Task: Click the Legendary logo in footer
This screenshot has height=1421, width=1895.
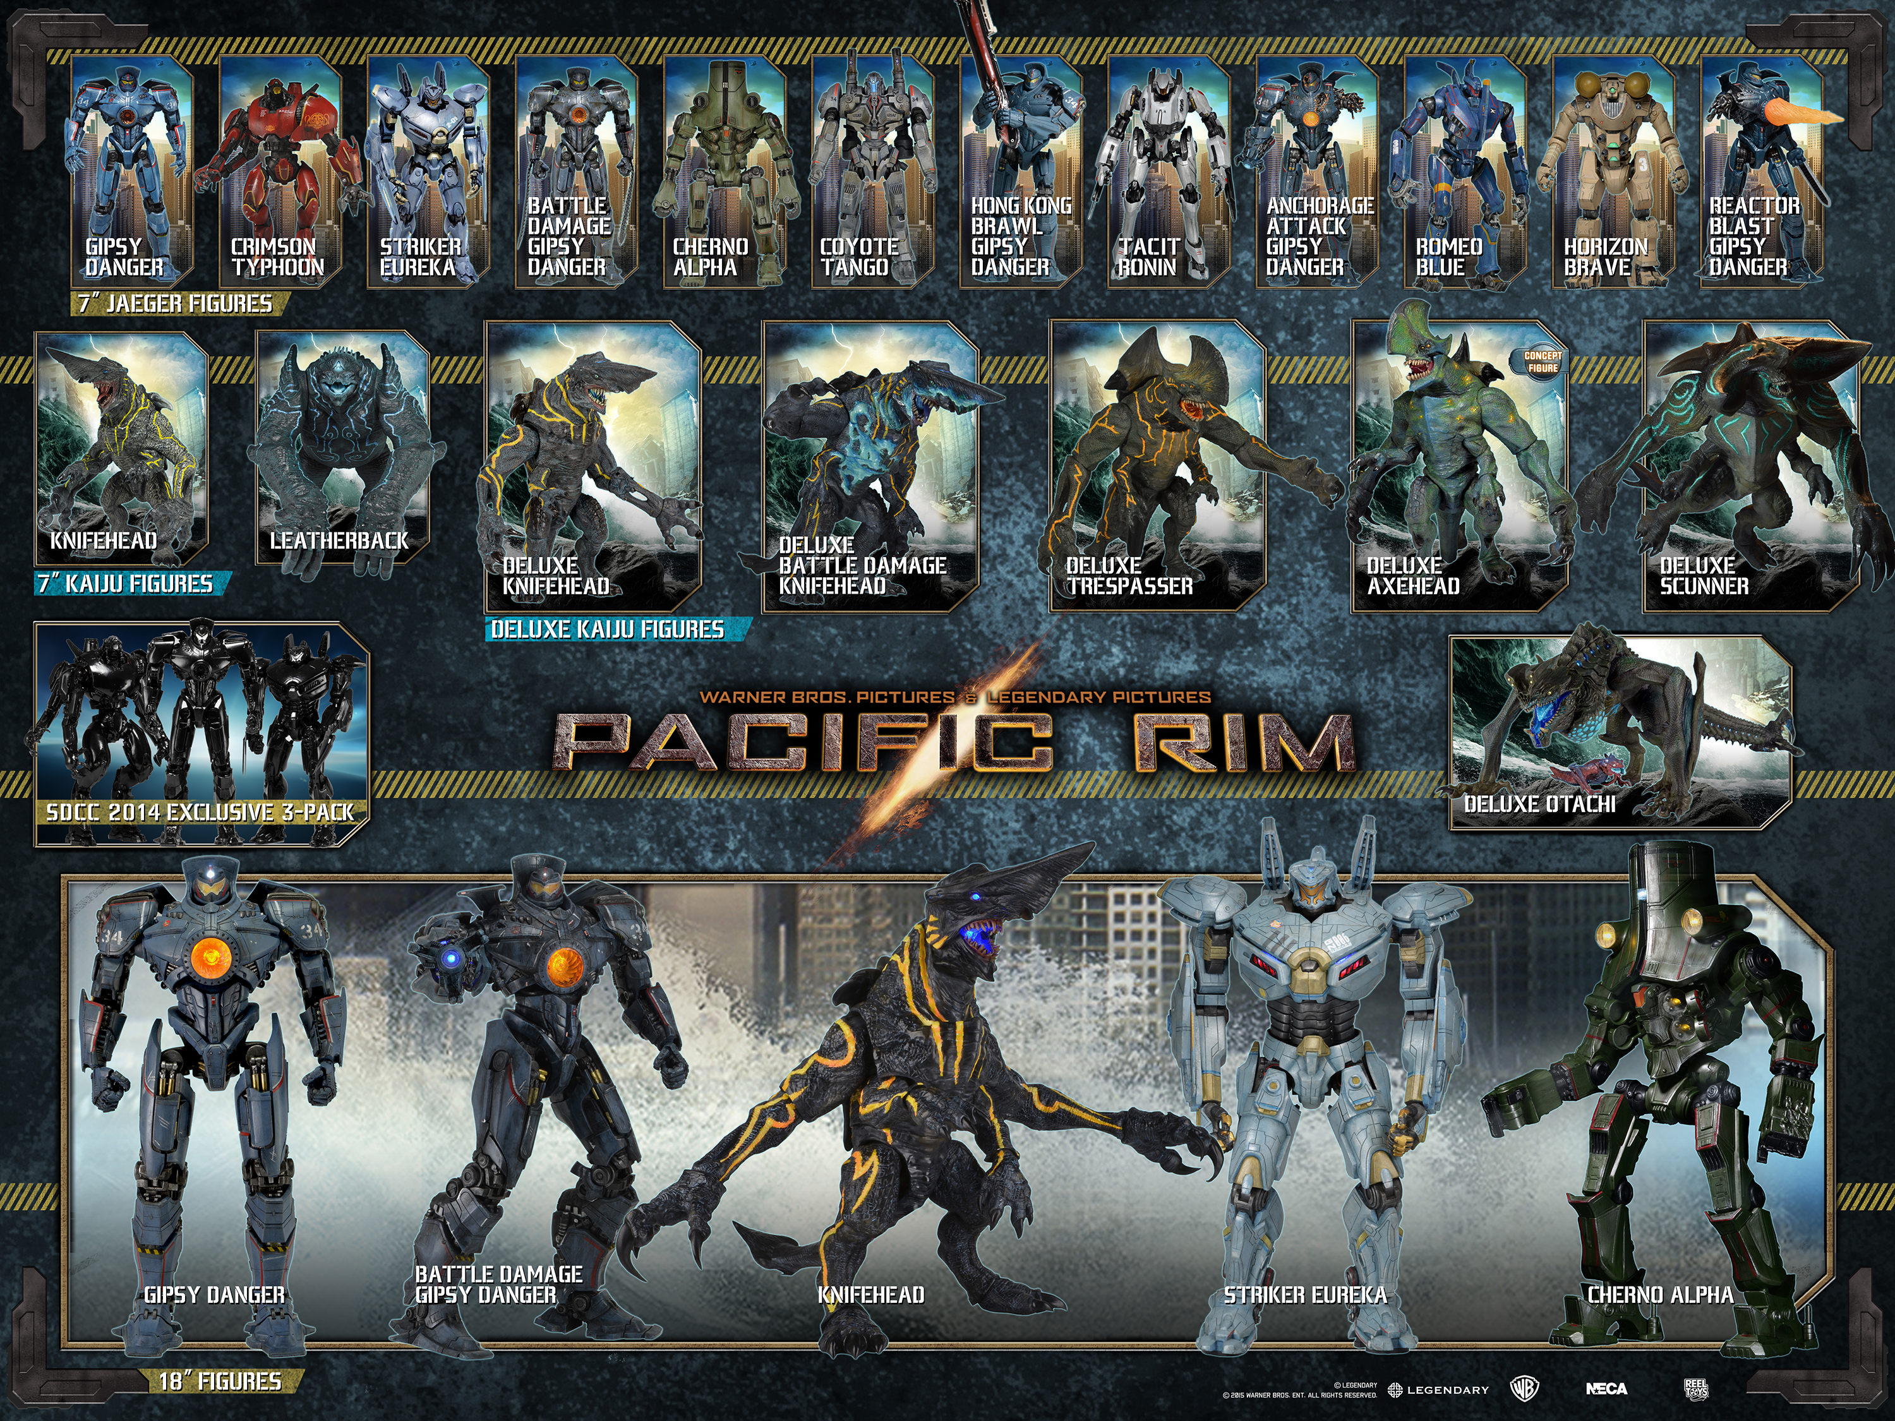Action: 1438,1390
